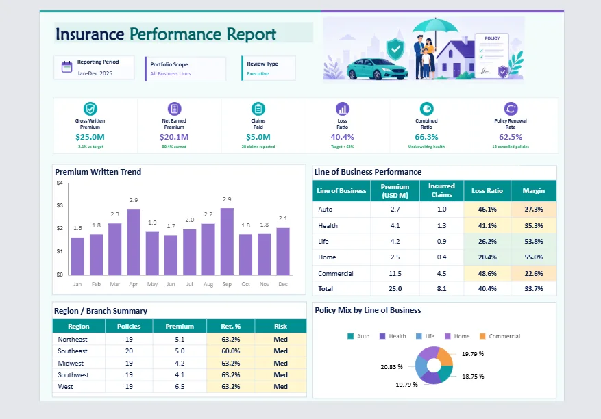Click the Margin column header
The image size is (601, 419).
pyautogui.click(x=534, y=191)
